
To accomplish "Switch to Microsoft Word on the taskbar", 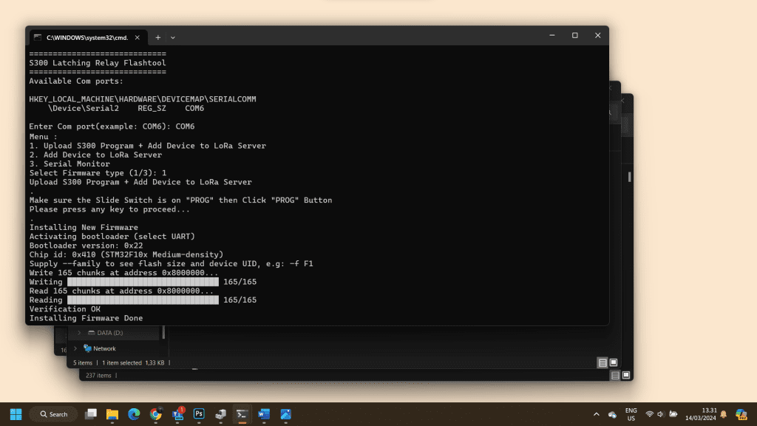I will (x=264, y=414).
